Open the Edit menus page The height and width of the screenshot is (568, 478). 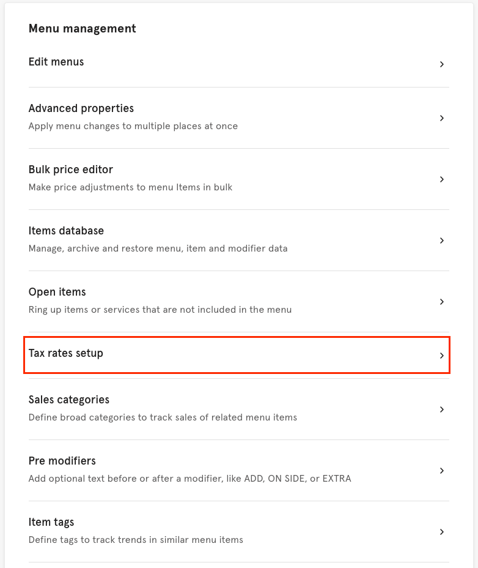coord(56,62)
